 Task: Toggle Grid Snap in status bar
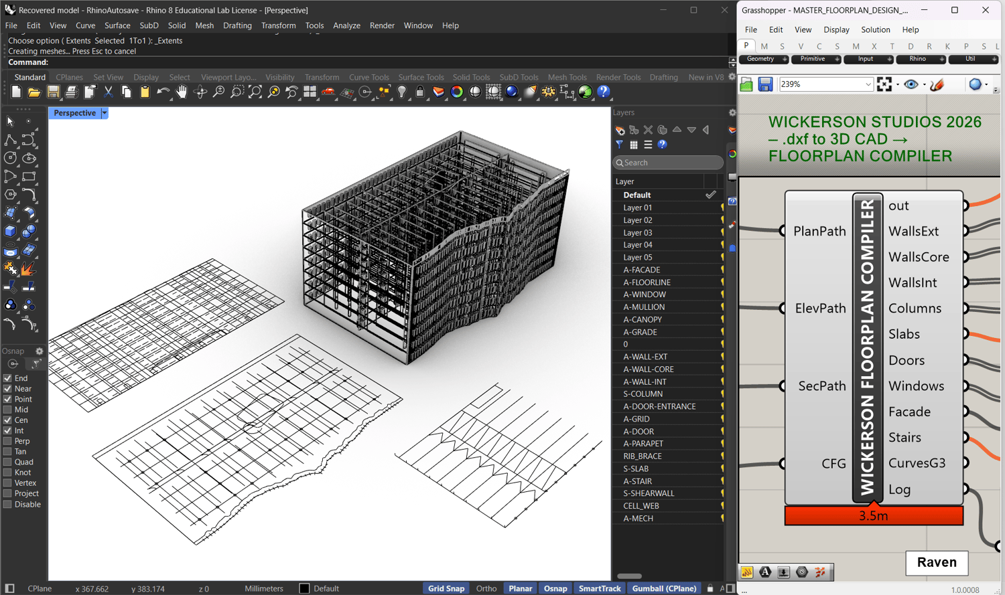pyautogui.click(x=446, y=588)
